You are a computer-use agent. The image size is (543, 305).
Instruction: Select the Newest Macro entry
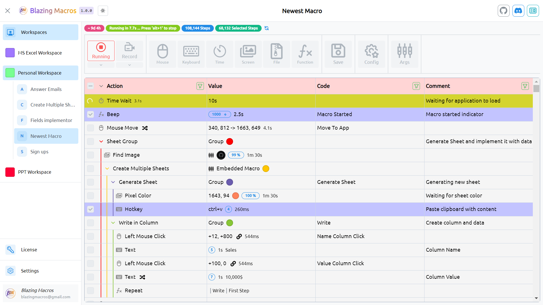(x=46, y=136)
